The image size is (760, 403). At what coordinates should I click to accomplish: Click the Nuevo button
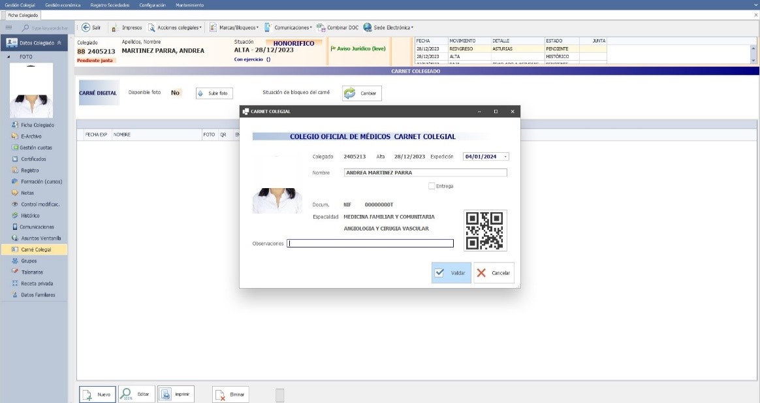tap(97, 395)
